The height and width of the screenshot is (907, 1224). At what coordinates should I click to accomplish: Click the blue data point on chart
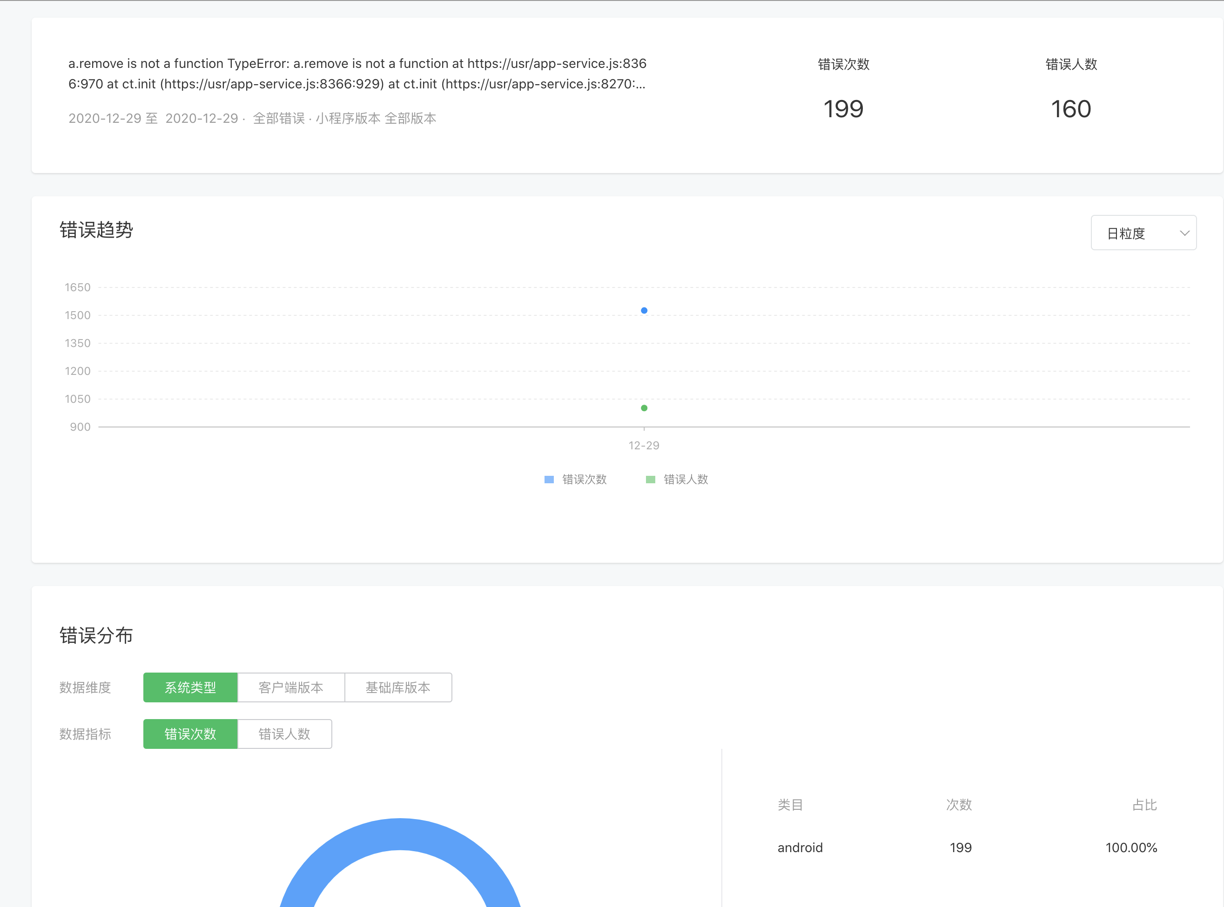coord(644,311)
